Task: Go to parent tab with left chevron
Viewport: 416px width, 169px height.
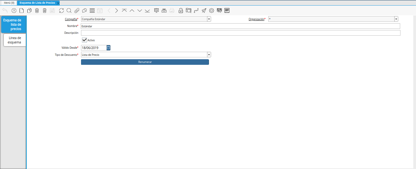Action: click(109, 11)
